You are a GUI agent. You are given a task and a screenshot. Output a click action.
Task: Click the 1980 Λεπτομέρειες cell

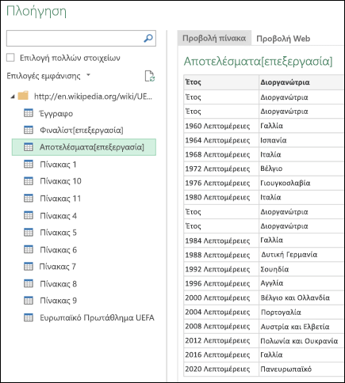[221, 197]
